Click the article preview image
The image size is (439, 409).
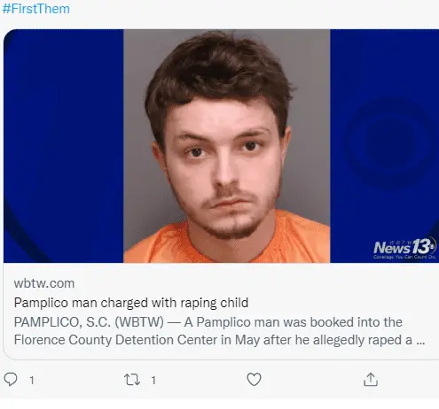click(221, 146)
